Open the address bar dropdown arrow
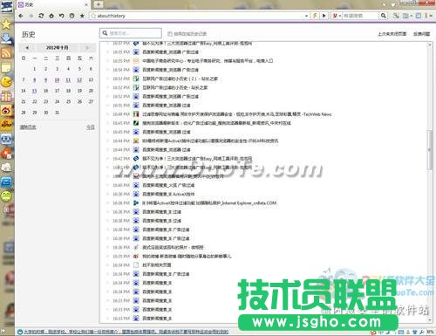This screenshot has height=336, width=436. point(307,16)
